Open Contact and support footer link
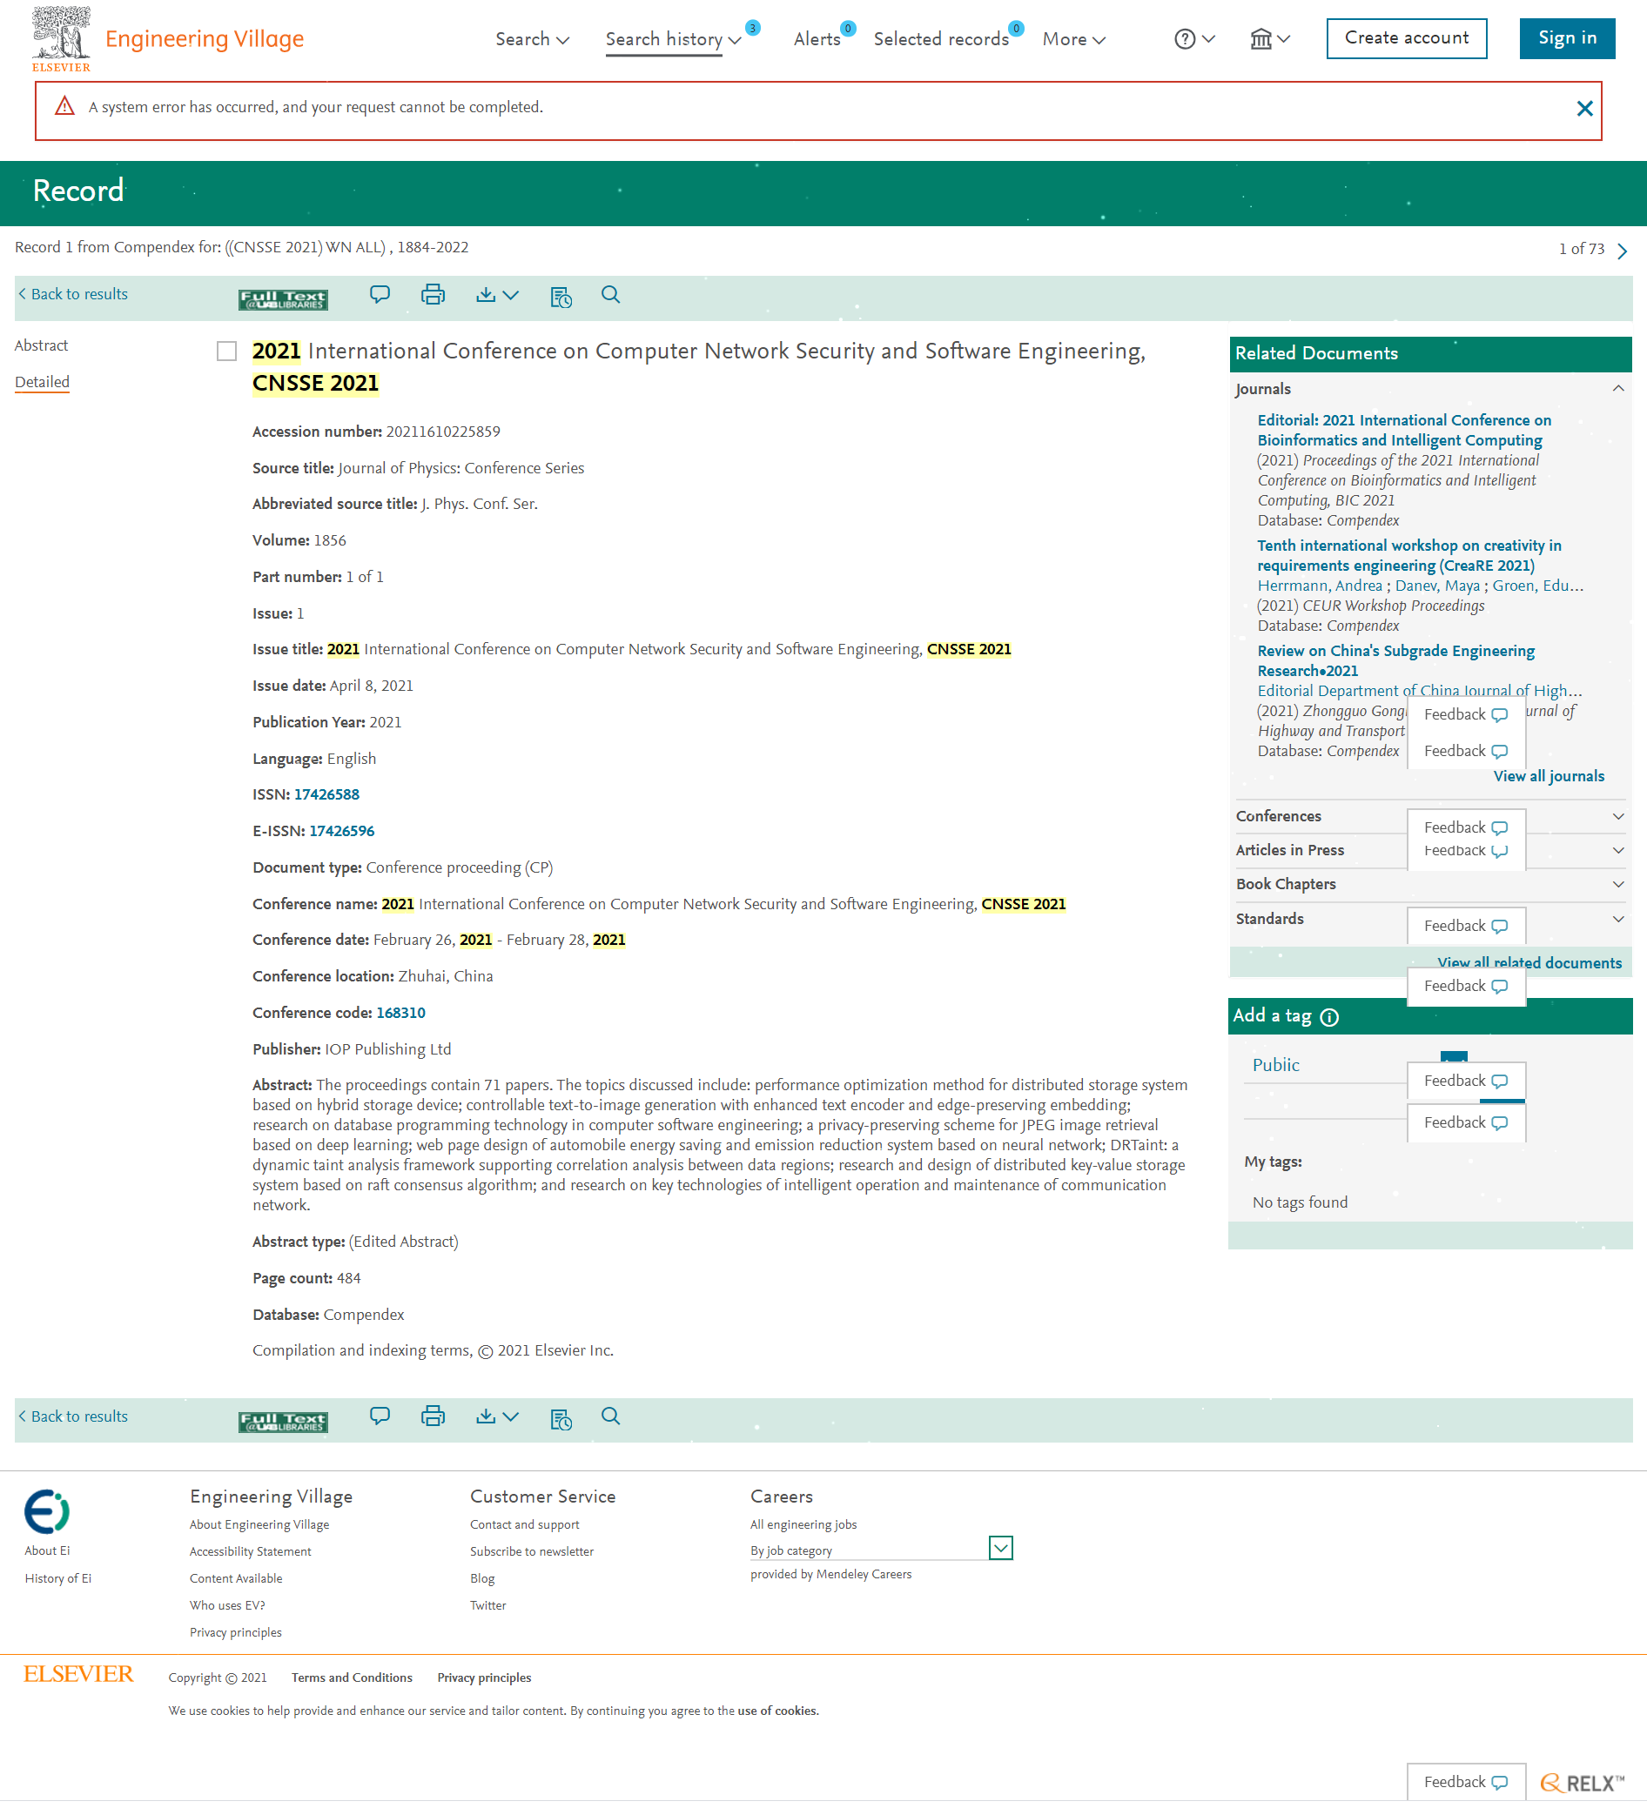This screenshot has height=1808, width=1647. [x=525, y=1524]
